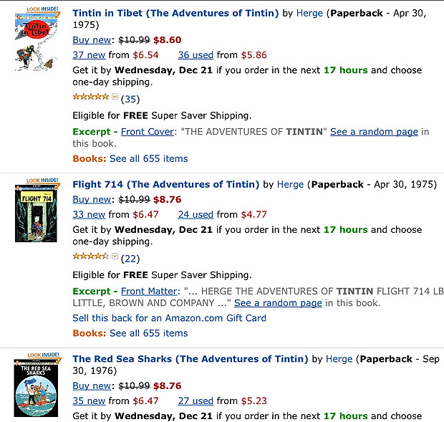The width and height of the screenshot is (444, 422).
Task: Open the Front Matter excerpt link
Action: (149, 291)
